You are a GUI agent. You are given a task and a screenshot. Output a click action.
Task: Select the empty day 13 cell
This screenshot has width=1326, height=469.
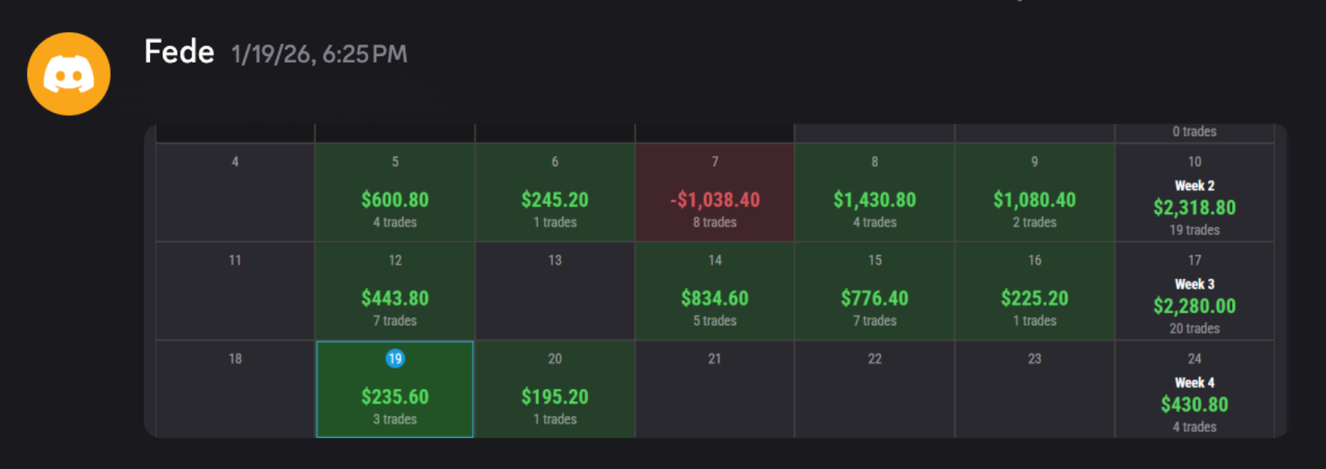coord(554,291)
